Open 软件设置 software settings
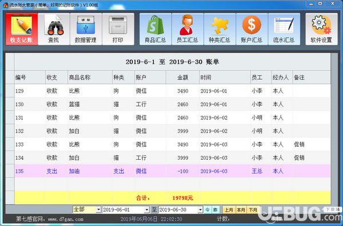 pos(321,29)
